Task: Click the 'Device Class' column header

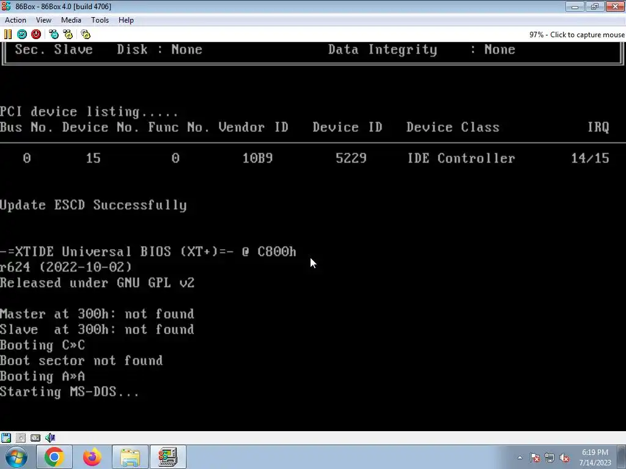Action: click(x=453, y=128)
